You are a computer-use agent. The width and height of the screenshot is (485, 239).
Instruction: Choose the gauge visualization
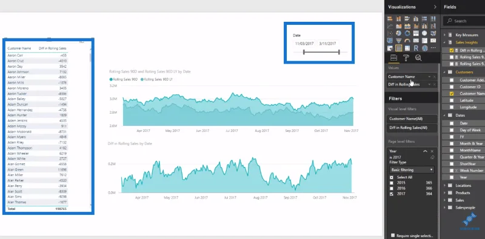click(x=407, y=41)
